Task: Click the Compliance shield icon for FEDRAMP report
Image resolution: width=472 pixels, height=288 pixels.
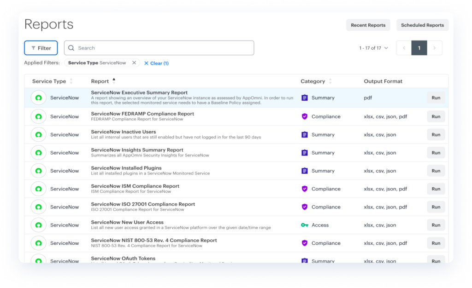Action: click(x=304, y=117)
